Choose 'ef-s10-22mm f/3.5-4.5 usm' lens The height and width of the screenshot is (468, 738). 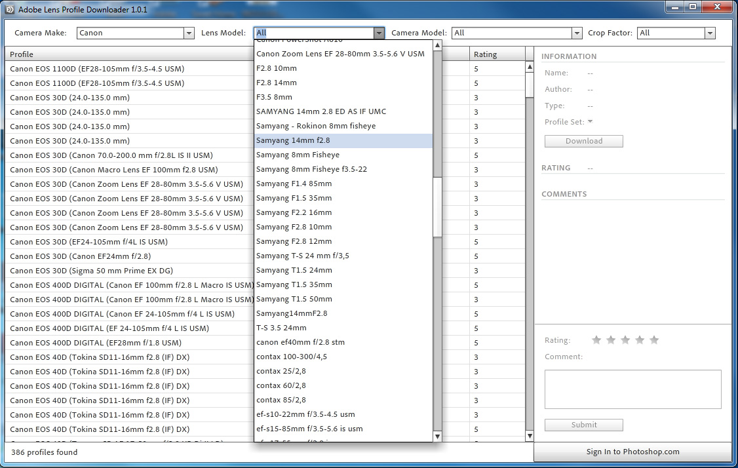pos(343,414)
